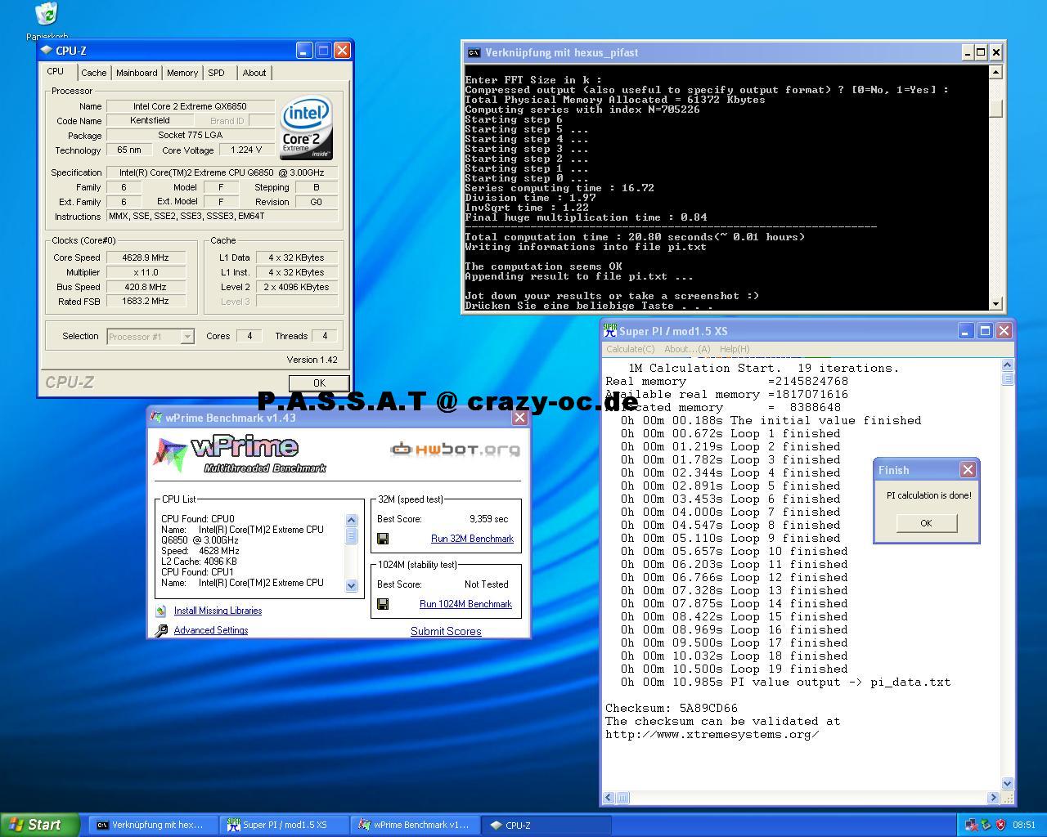This screenshot has width=1047, height=837.
Task: Run 32M Benchmark link in wPrime
Action: click(472, 539)
